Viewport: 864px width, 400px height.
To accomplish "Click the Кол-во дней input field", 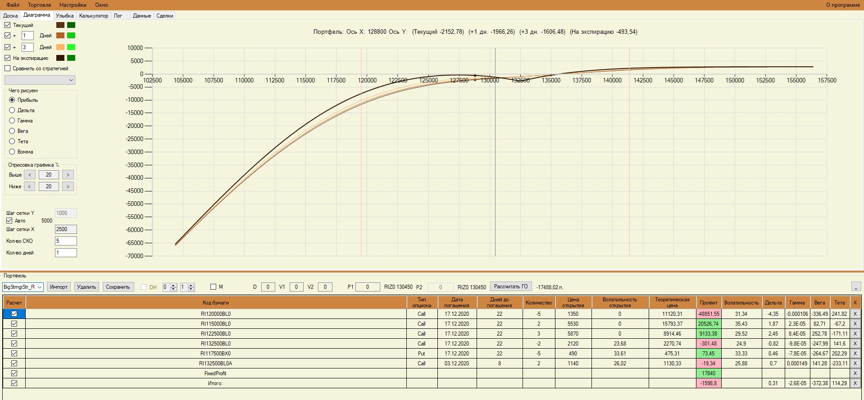I will 66,253.
